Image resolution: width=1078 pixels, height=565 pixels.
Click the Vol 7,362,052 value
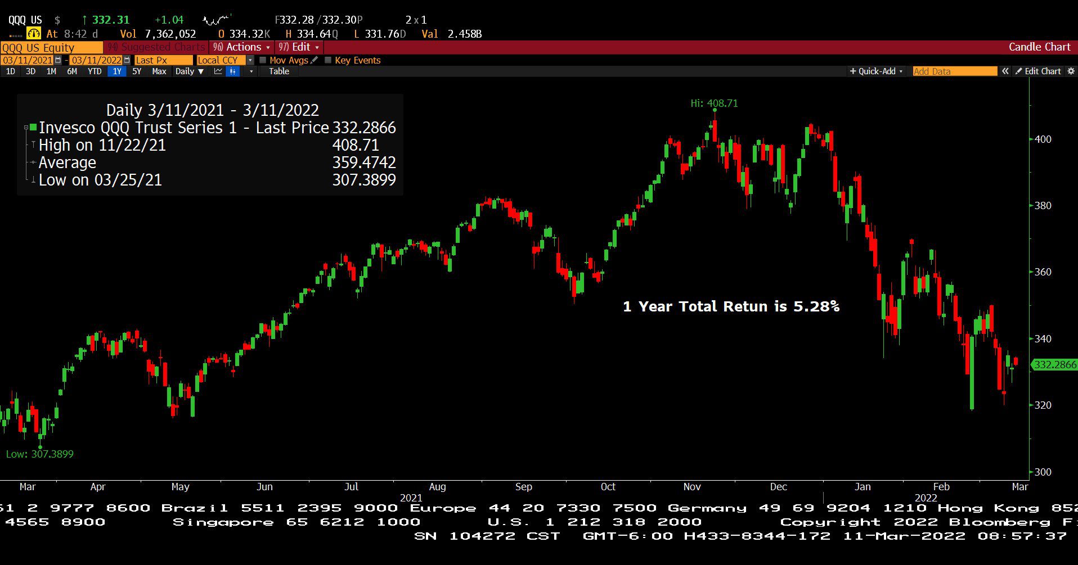tap(158, 34)
